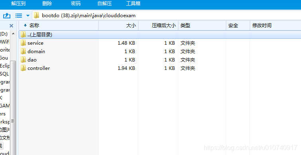Select the Eclip item in the tree
This screenshot has width=301, height=155.
pyautogui.click(x=5, y=66)
